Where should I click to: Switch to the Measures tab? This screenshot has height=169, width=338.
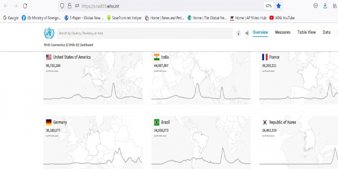pos(282,32)
